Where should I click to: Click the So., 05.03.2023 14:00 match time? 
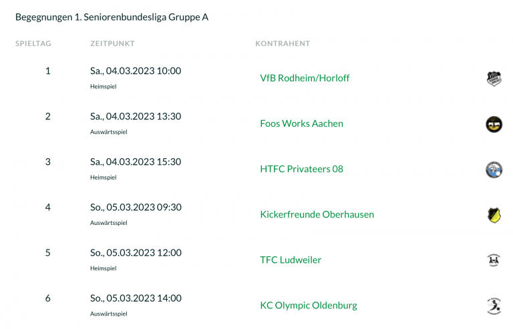click(x=136, y=298)
